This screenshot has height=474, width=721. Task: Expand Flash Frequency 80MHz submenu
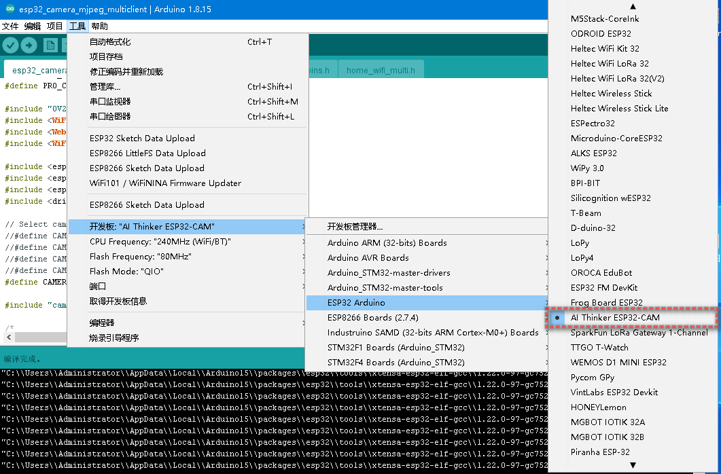click(x=187, y=256)
